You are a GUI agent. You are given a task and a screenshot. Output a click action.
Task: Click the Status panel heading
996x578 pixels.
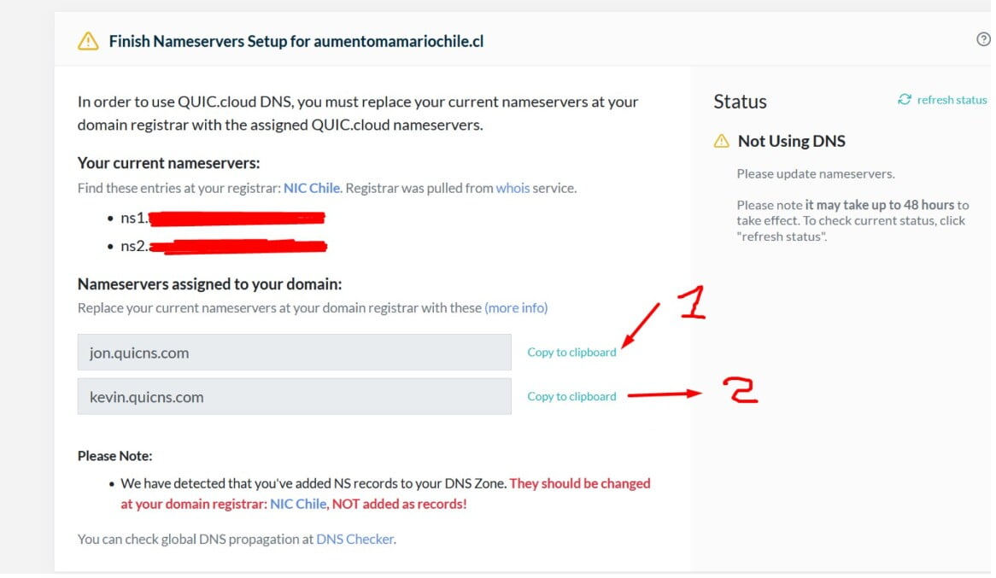[x=740, y=102]
